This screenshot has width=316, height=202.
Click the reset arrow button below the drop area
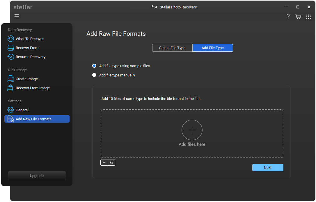pos(111,162)
